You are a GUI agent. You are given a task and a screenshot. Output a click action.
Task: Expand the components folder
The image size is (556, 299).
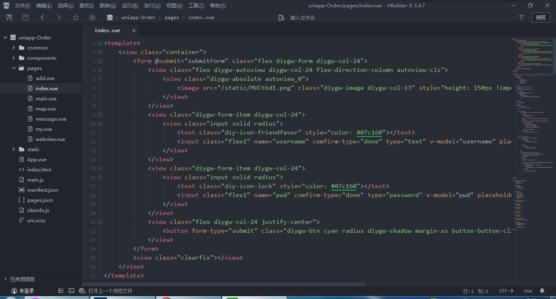(13, 58)
